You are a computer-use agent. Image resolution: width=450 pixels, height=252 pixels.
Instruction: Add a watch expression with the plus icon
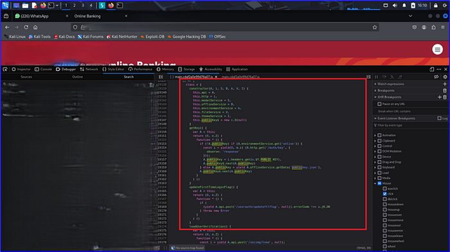pos(445,84)
